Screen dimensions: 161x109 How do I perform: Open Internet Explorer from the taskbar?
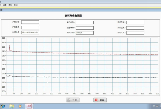(3, 106)
